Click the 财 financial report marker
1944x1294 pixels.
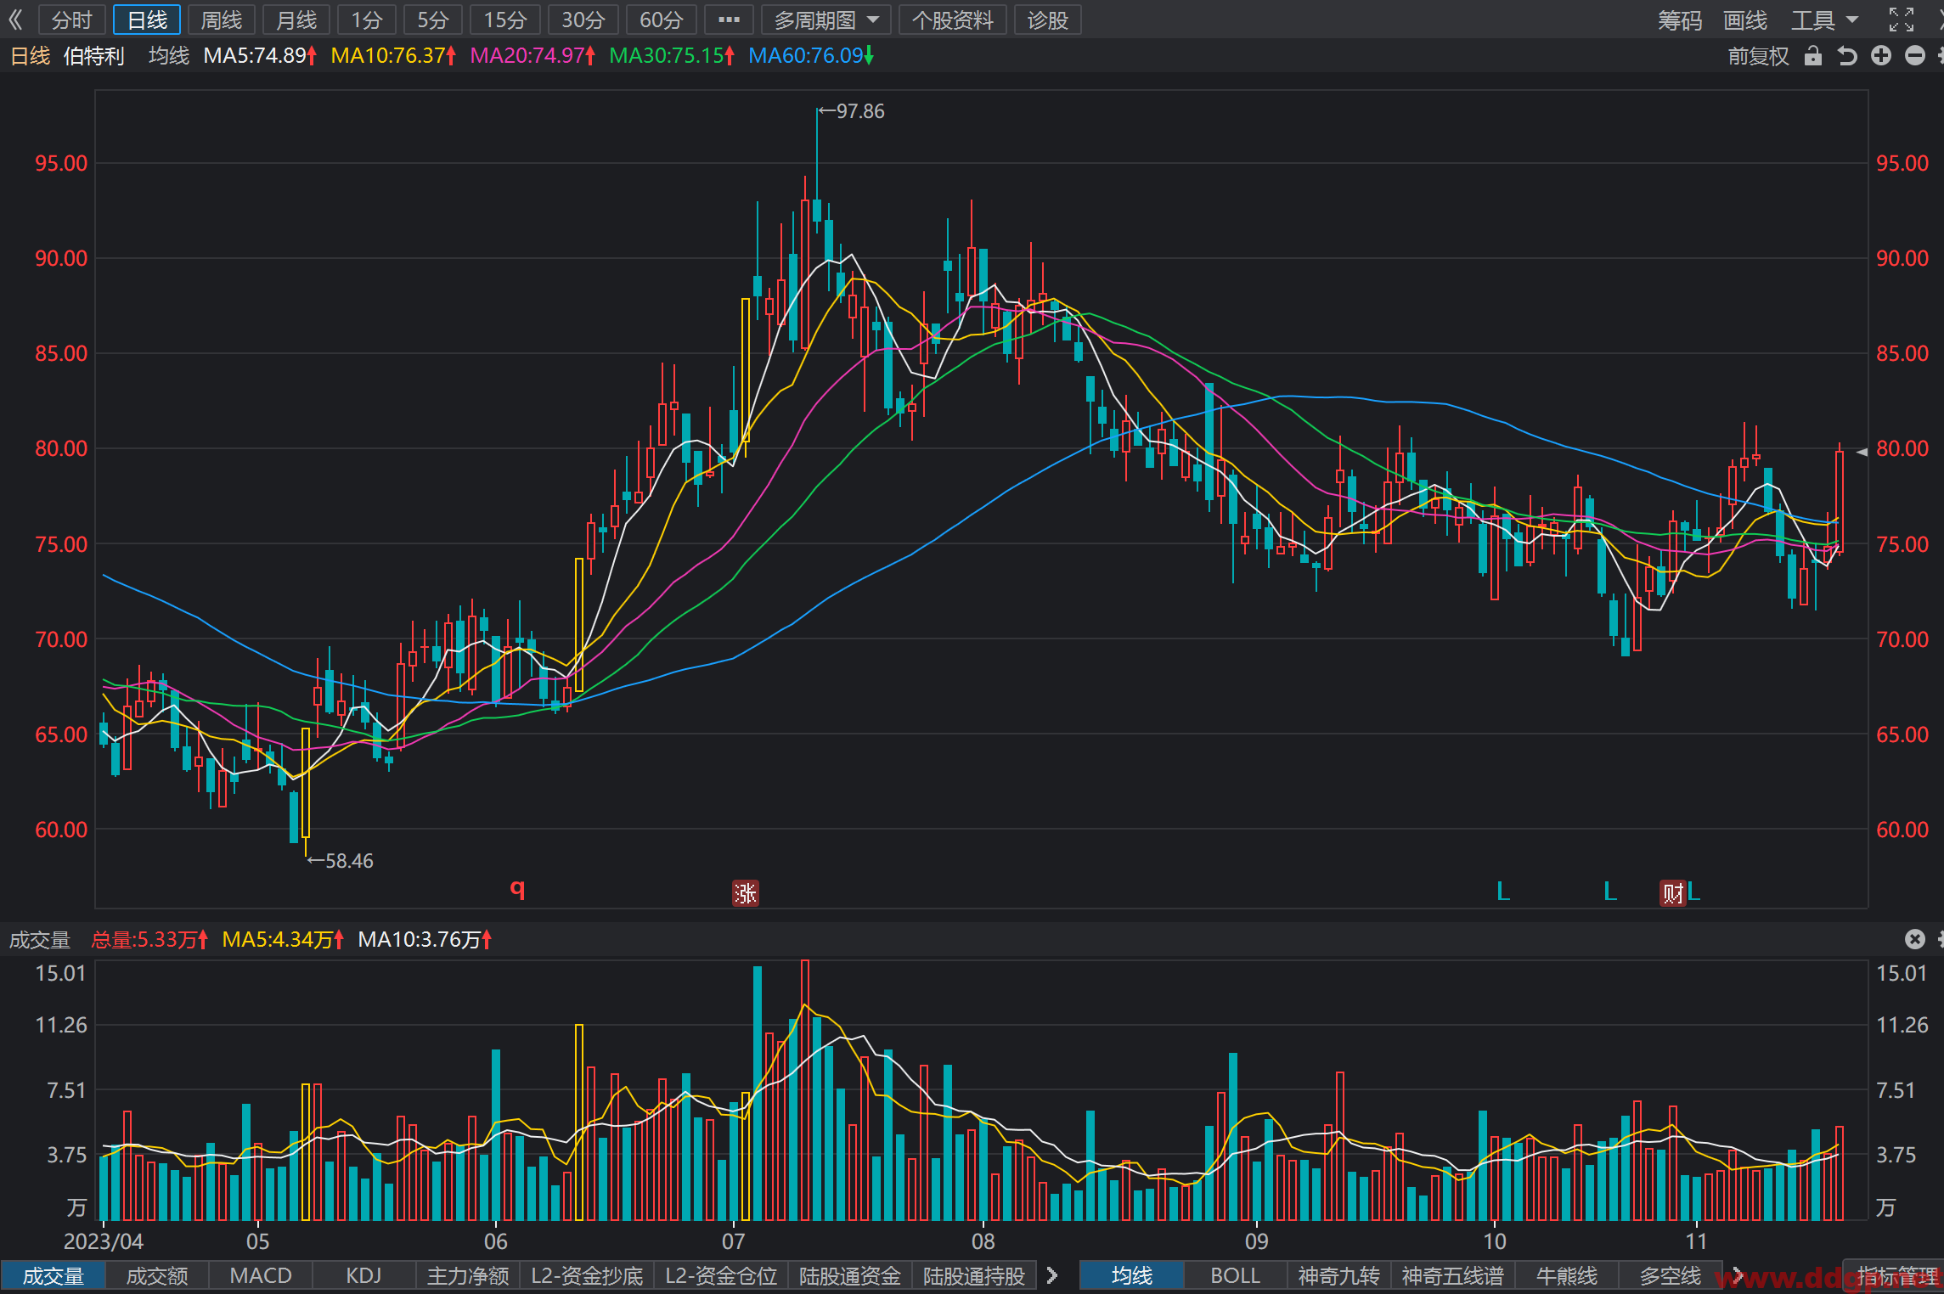(1672, 892)
